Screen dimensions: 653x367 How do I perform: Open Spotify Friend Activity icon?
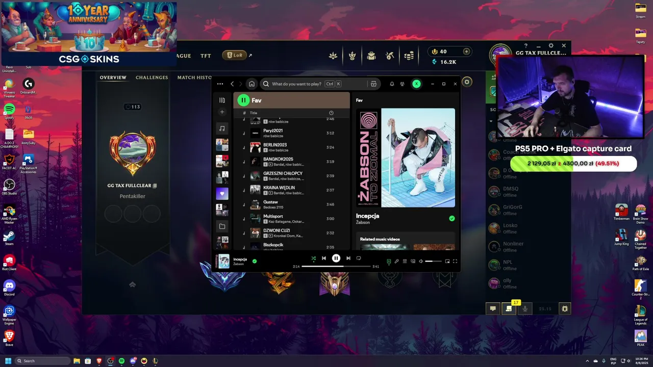pyautogui.click(x=403, y=84)
